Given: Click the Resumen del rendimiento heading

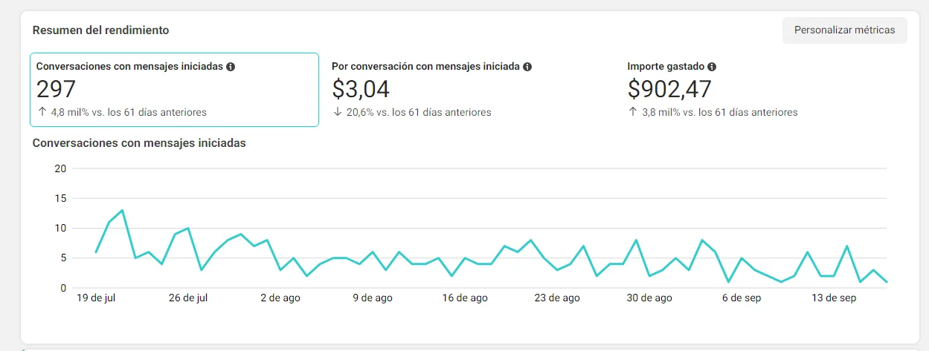Looking at the screenshot, I should 100,30.
